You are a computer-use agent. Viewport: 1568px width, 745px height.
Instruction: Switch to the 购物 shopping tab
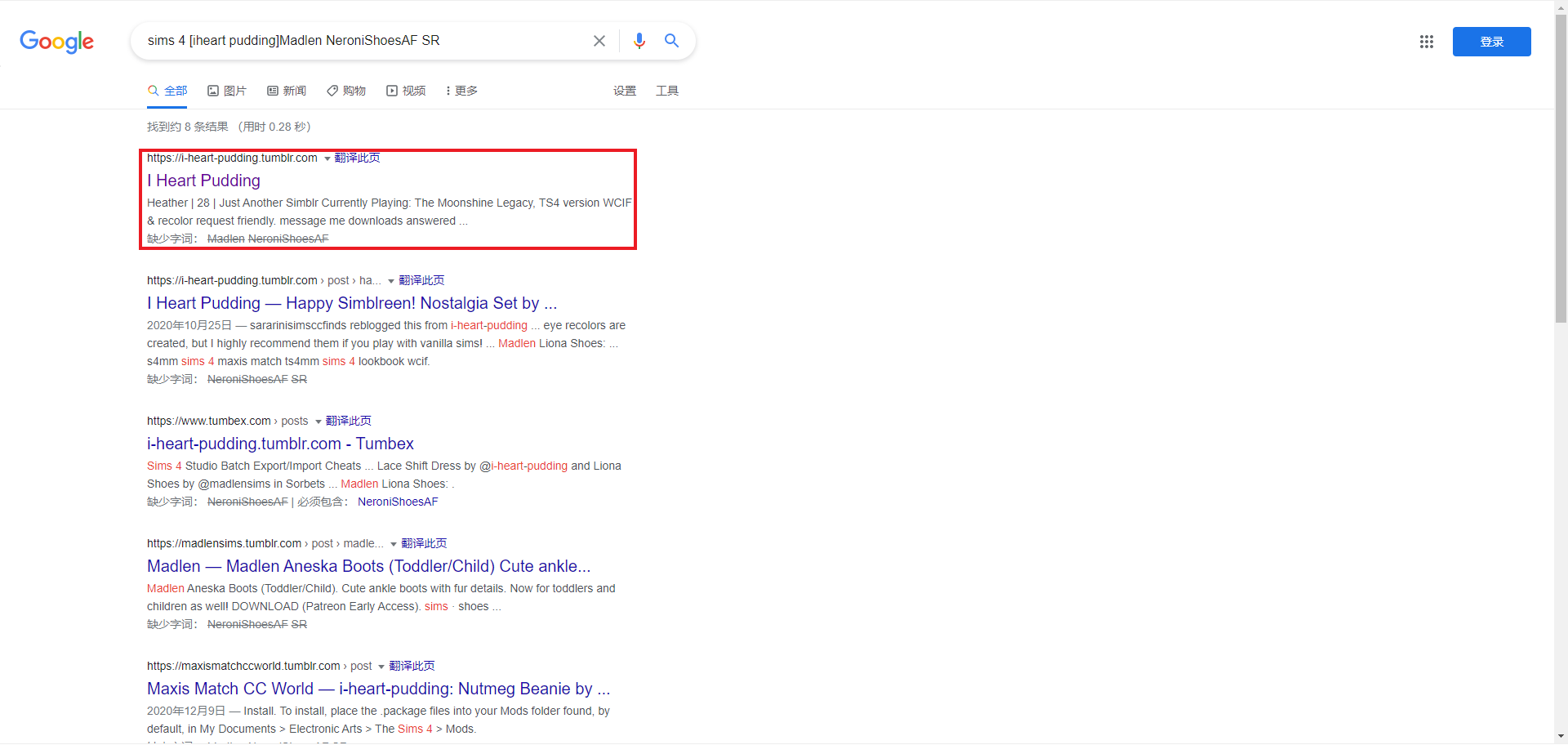click(346, 91)
